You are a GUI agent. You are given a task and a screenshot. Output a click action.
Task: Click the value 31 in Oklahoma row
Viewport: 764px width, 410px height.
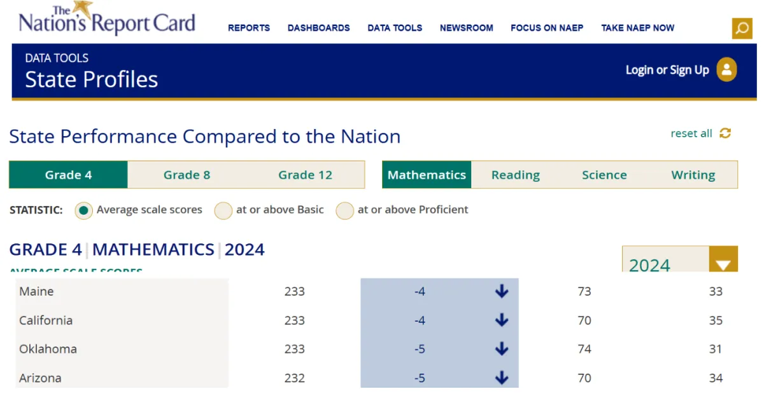(716, 349)
